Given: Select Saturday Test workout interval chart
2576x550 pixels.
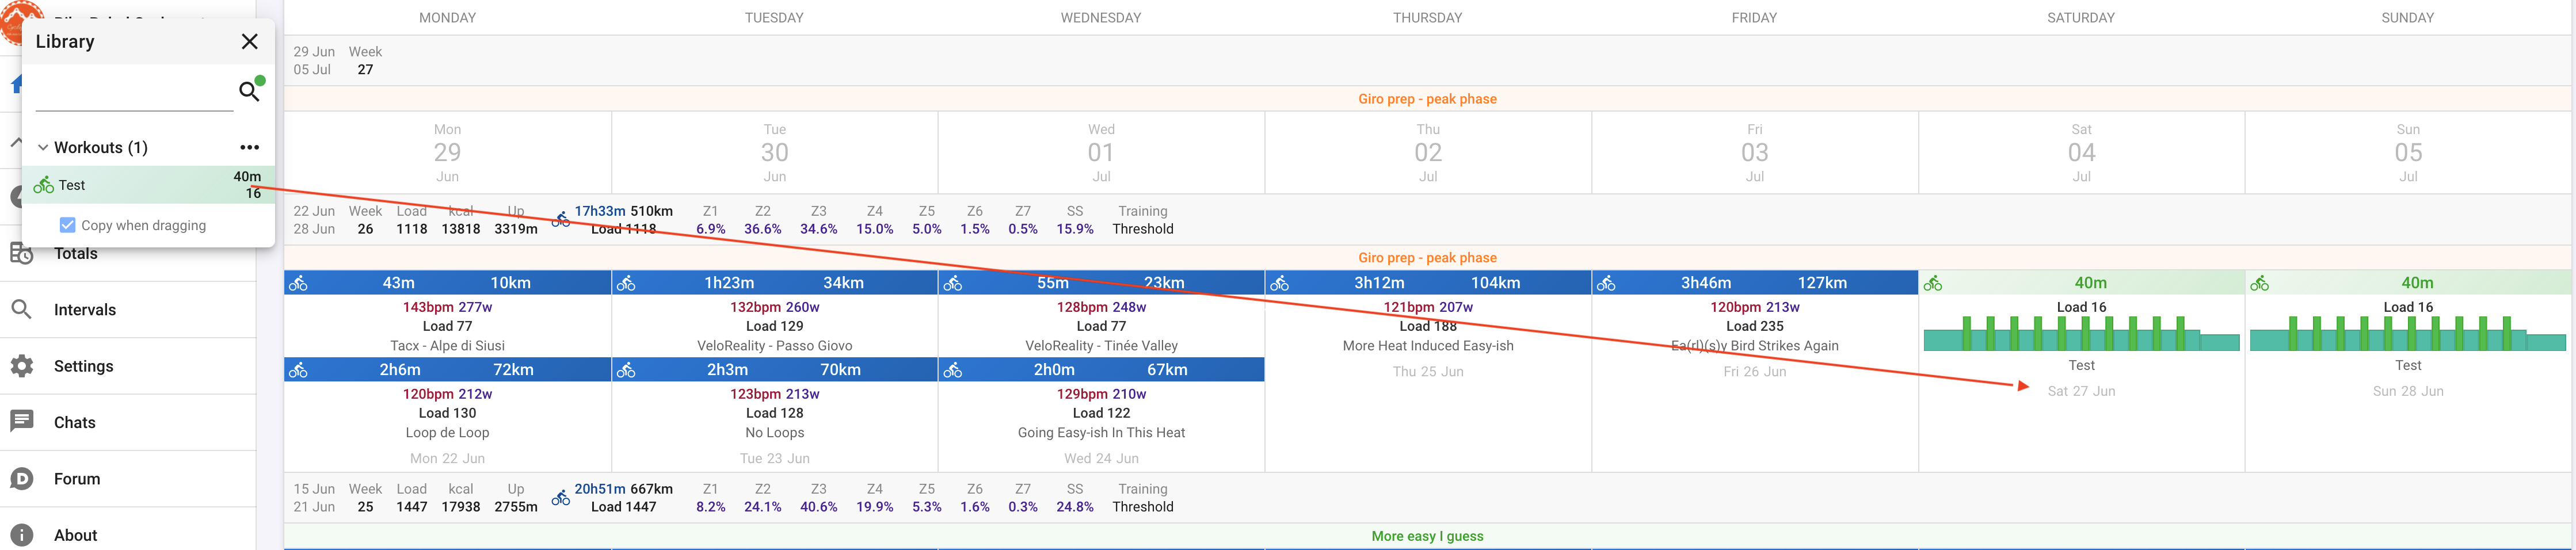Looking at the screenshot, I should 2081,334.
